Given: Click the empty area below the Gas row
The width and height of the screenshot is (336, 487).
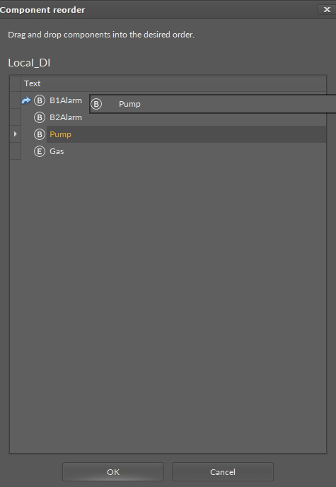Looking at the screenshot, I should [168, 306].
